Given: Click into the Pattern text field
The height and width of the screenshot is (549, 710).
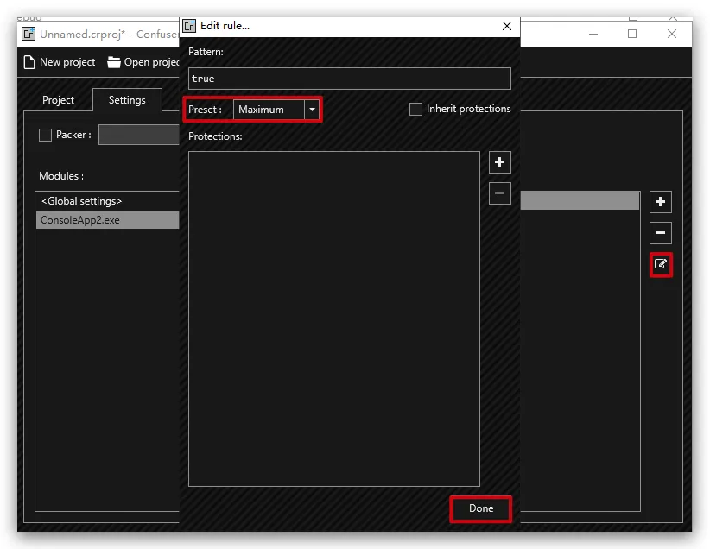Looking at the screenshot, I should click(x=349, y=79).
